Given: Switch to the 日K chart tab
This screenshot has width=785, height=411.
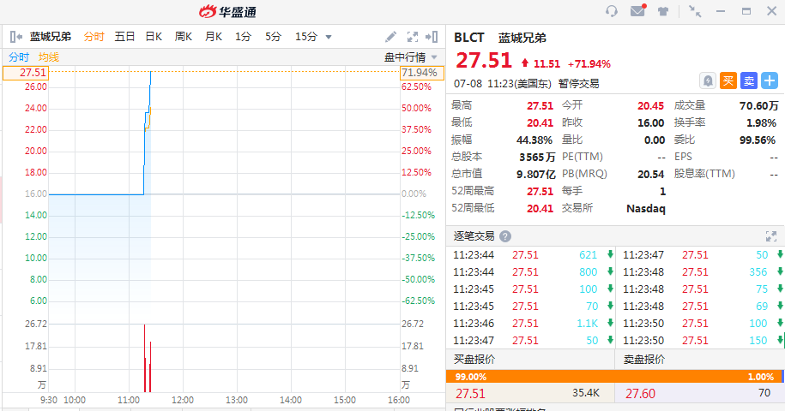Looking at the screenshot, I should 154,37.
